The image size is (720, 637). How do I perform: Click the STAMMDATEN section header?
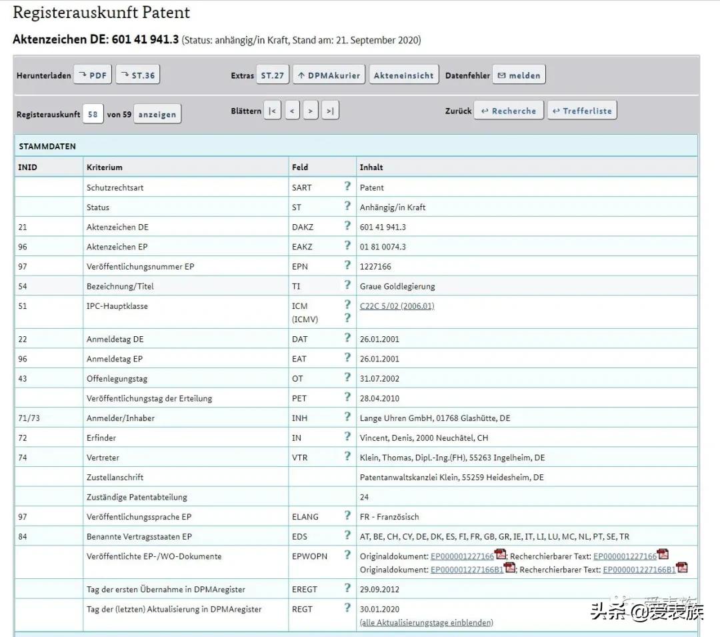tap(356, 146)
